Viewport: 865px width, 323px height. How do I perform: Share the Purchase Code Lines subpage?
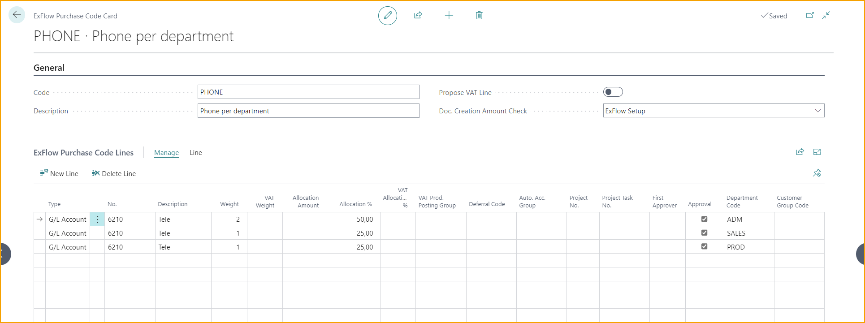[x=800, y=152]
